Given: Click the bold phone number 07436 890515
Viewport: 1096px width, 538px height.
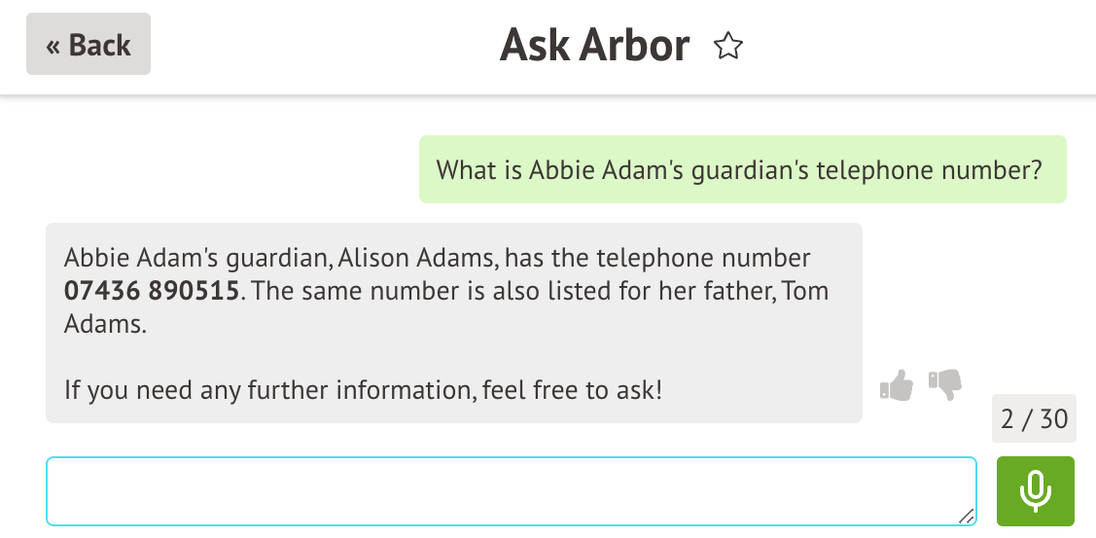Looking at the screenshot, I should click(151, 291).
